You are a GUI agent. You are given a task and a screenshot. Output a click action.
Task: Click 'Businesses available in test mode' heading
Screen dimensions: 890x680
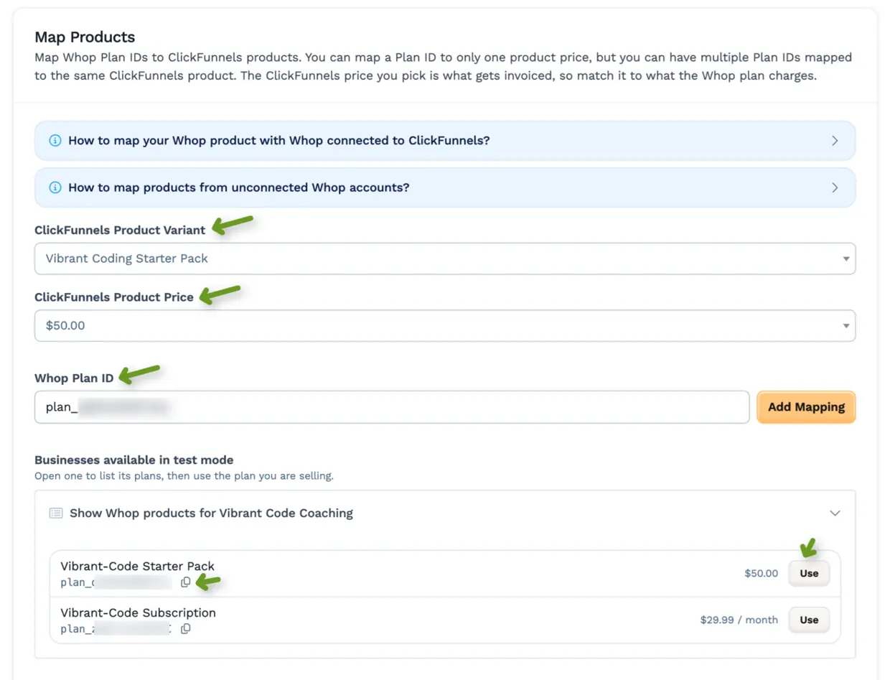(133, 460)
